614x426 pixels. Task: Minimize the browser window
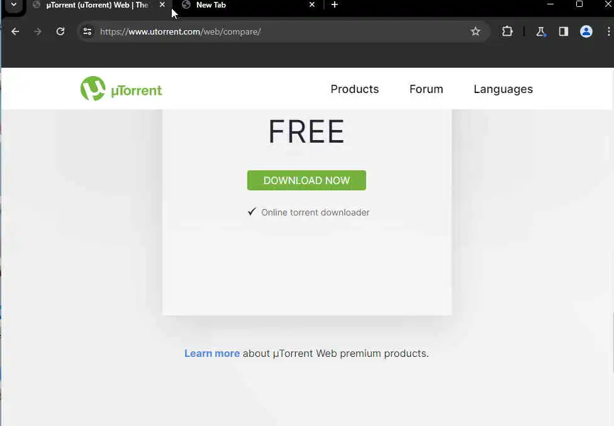point(550,4)
